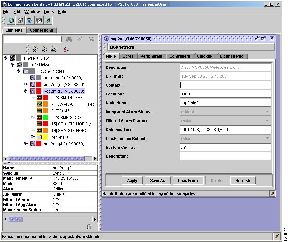Select the [8] PXM-45 tree item

coord(60,111)
